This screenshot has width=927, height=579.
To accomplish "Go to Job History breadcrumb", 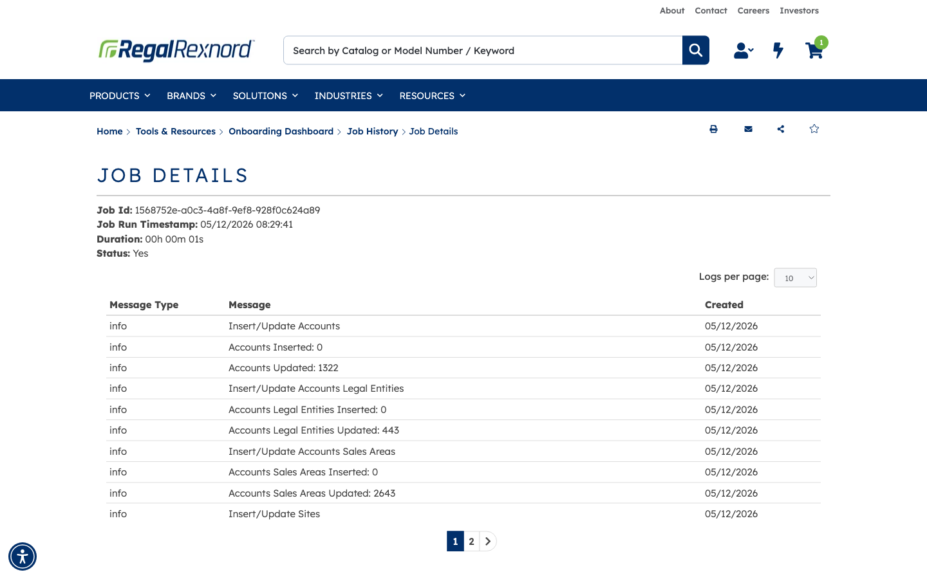I will click(x=372, y=131).
